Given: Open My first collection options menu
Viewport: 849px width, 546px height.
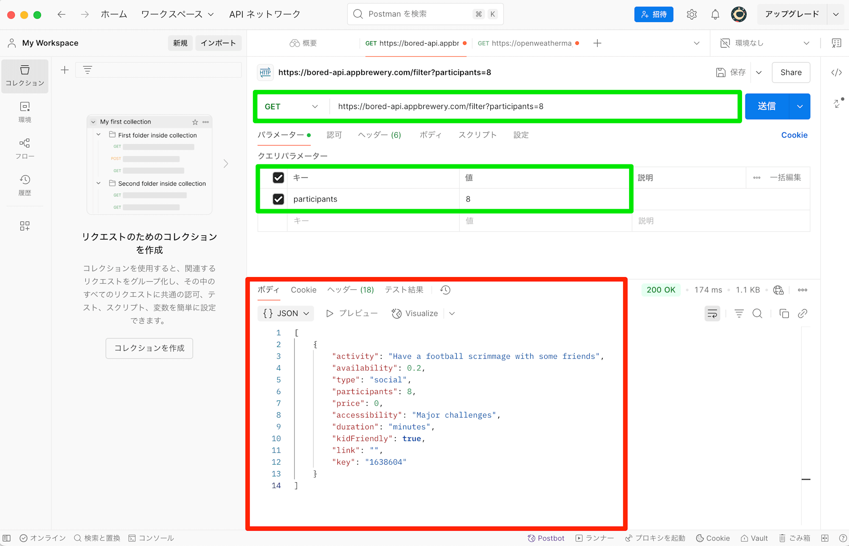Looking at the screenshot, I should pos(206,122).
